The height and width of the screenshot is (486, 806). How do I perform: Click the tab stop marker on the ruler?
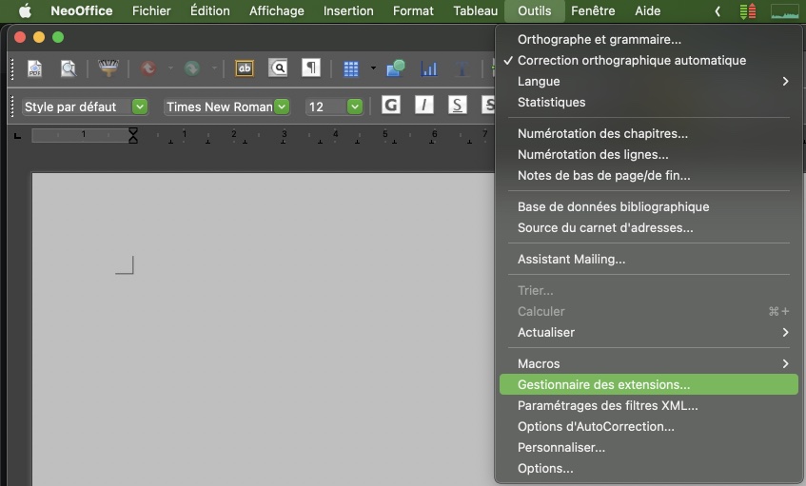(x=18, y=136)
